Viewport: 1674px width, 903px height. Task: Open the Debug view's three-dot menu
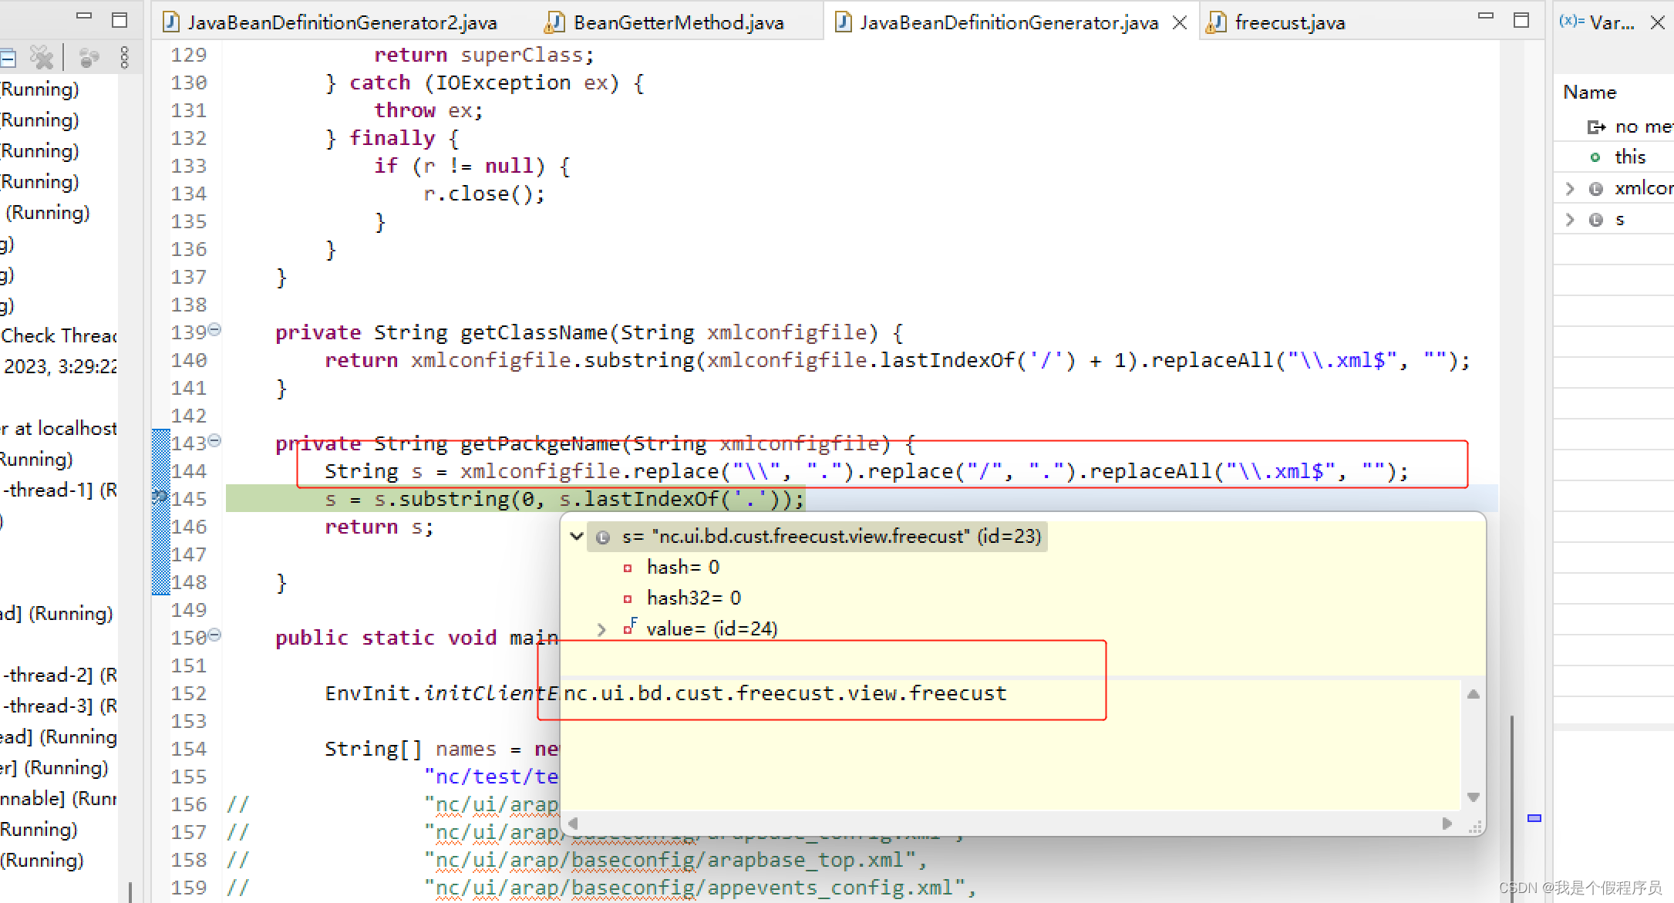coord(124,58)
